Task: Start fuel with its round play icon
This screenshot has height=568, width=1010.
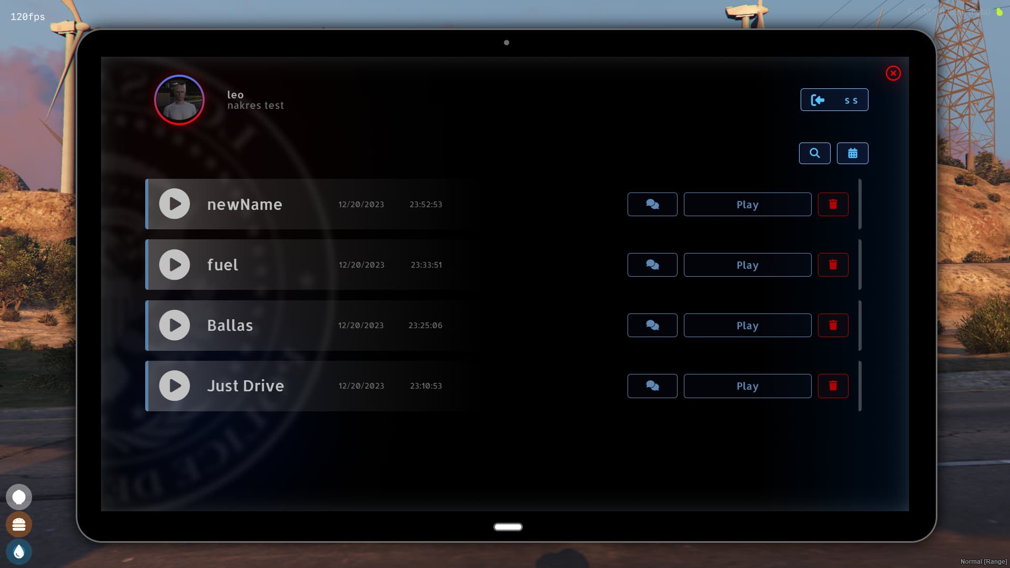Action: (175, 265)
